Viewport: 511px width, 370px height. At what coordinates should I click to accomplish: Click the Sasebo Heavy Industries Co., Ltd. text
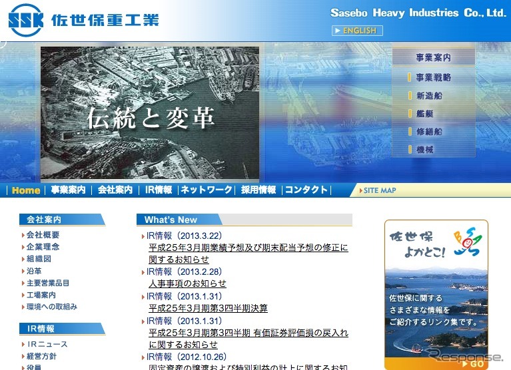(x=418, y=13)
